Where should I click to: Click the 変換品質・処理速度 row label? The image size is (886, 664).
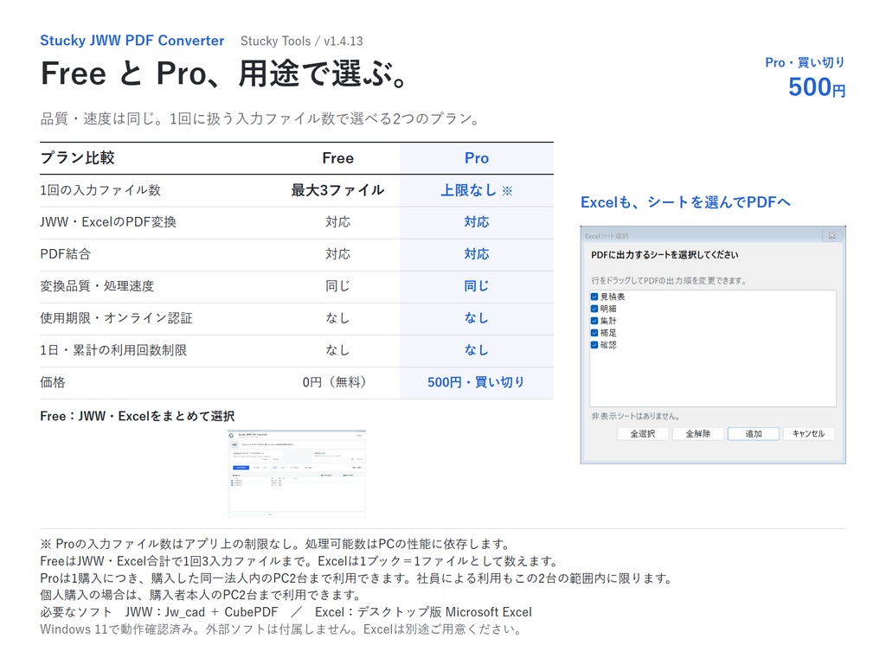pyautogui.click(x=97, y=286)
